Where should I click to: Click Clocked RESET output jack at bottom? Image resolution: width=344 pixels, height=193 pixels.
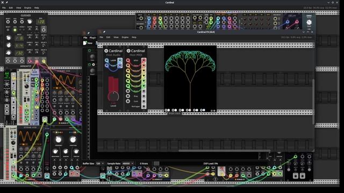click(x=8, y=61)
